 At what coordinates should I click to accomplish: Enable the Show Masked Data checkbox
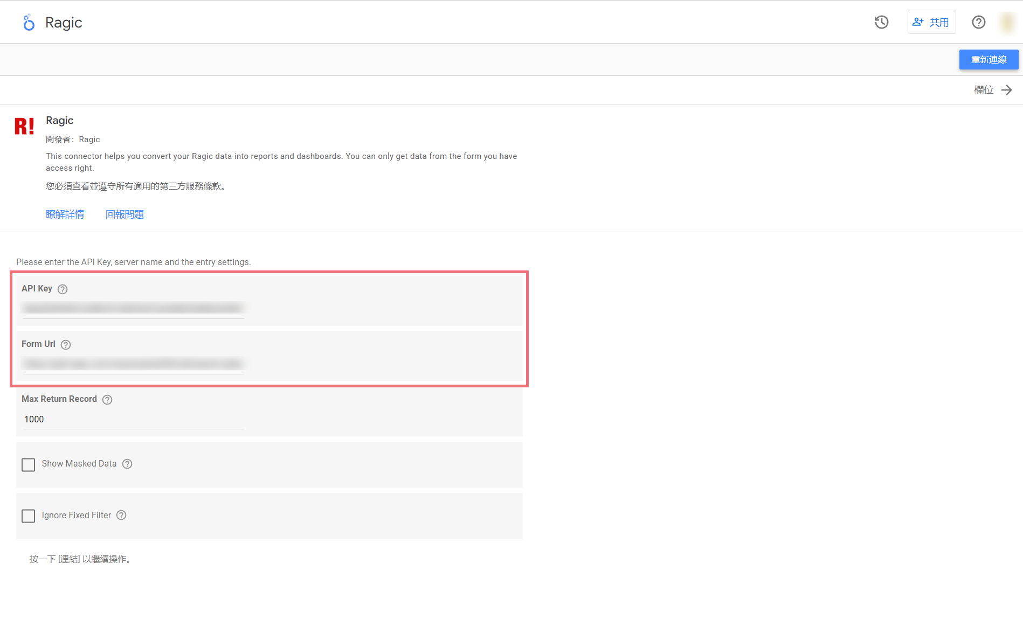[x=28, y=464]
